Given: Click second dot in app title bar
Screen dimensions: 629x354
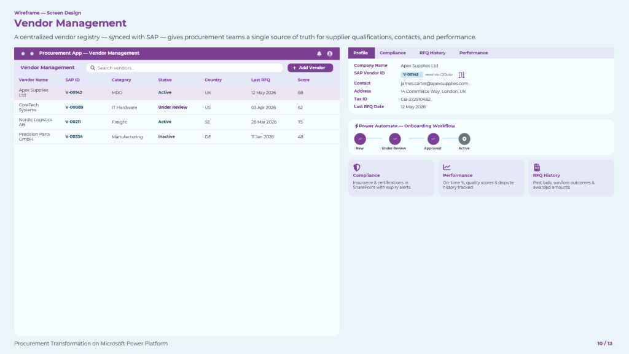Looking at the screenshot, I should click(x=32, y=53).
